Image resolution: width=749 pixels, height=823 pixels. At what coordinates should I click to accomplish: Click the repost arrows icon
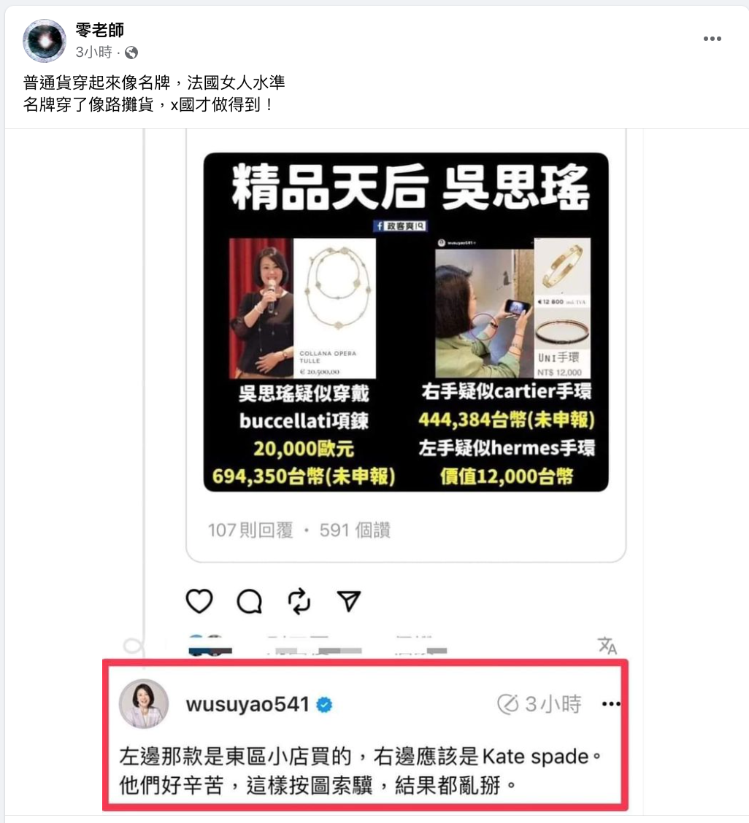[x=299, y=601]
